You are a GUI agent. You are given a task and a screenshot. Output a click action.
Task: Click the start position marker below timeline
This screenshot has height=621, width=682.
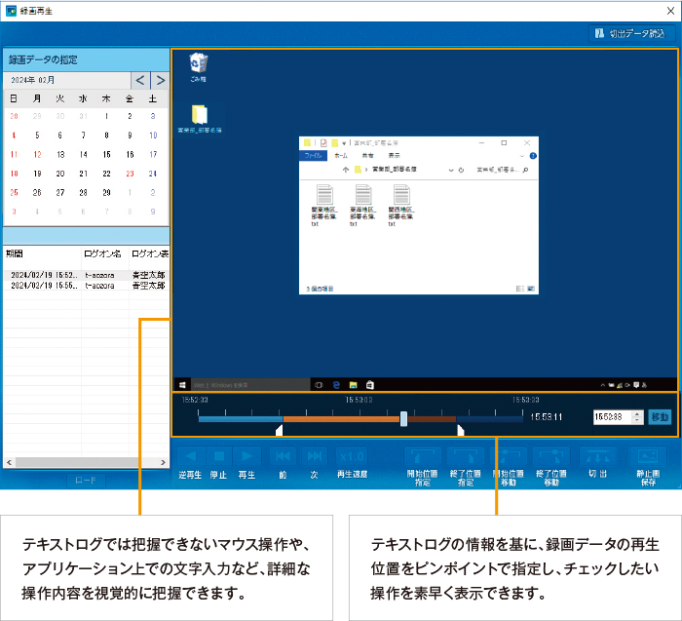coord(280,430)
